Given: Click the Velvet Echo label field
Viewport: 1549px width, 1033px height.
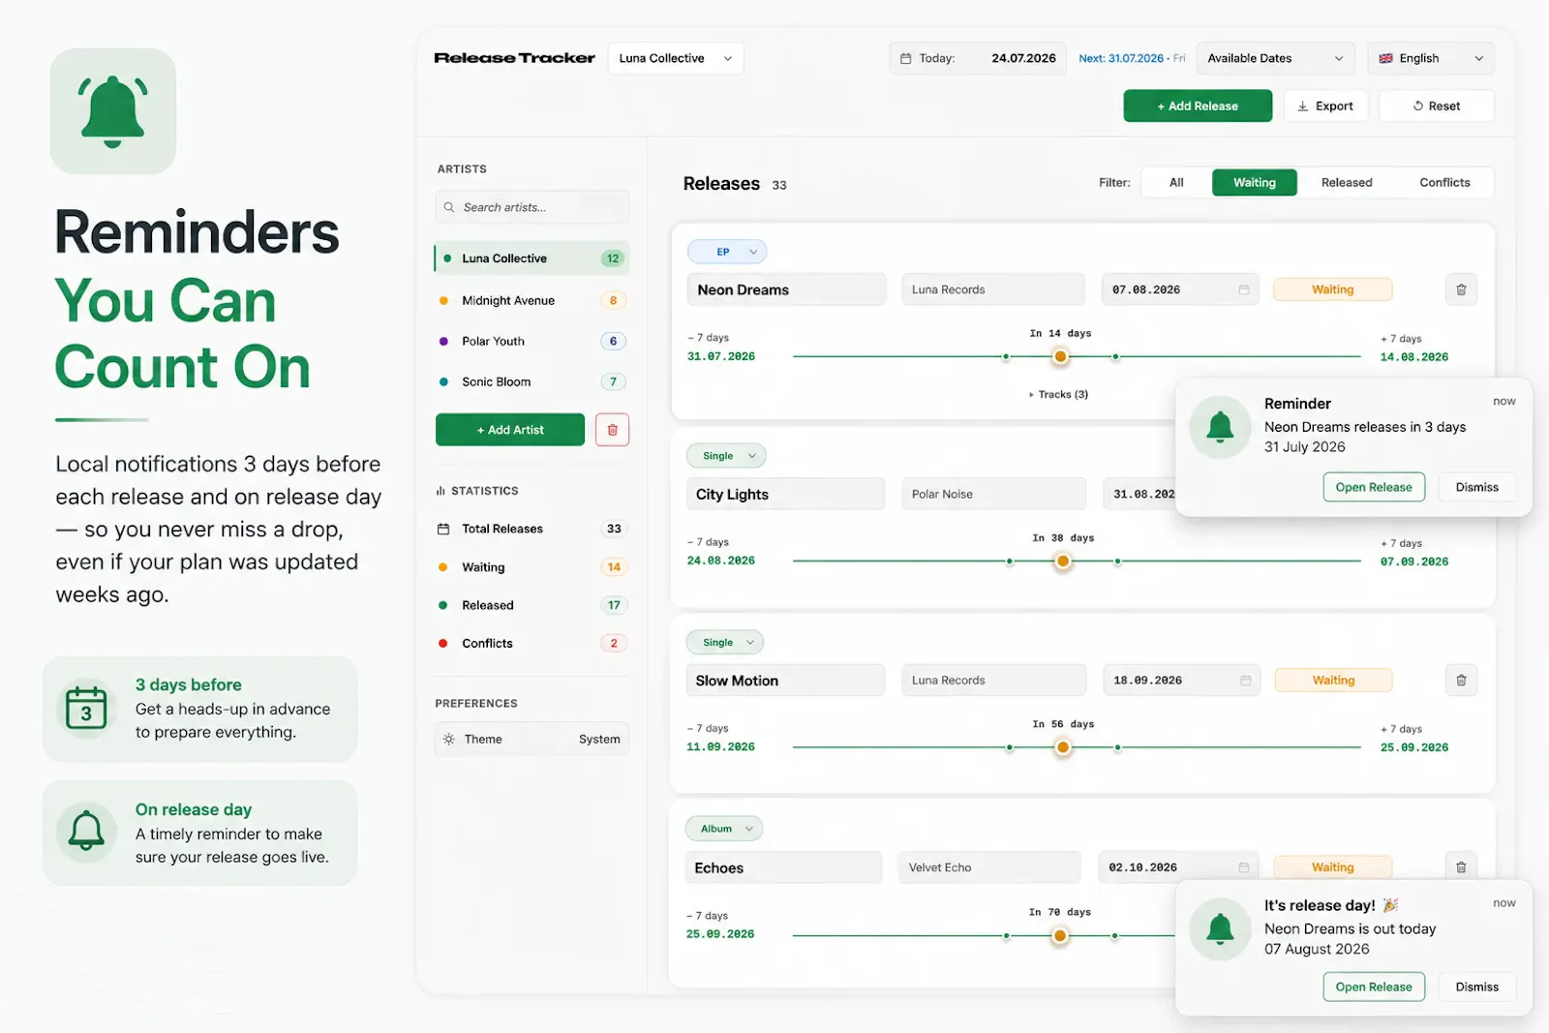Looking at the screenshot, I should point(989,867).
